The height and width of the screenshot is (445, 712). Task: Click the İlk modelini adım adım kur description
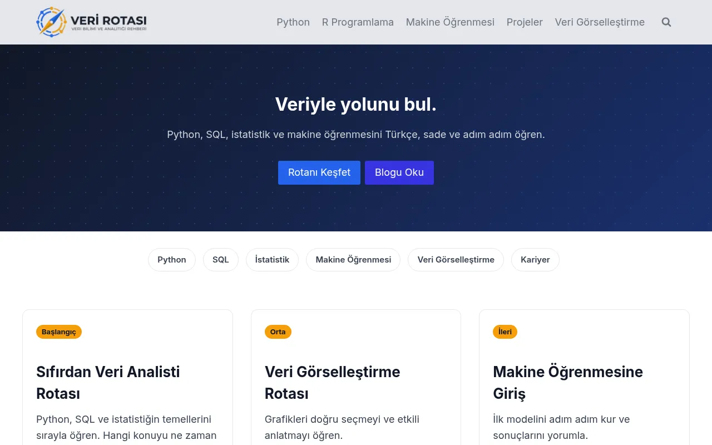point(561,427)
